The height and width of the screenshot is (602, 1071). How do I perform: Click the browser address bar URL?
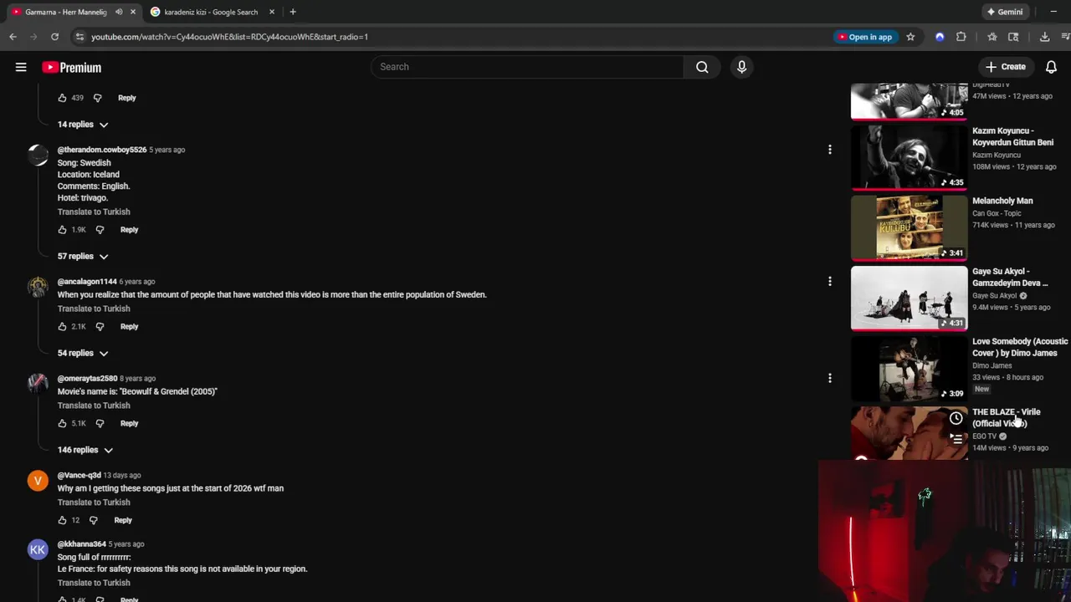point(229,37)
